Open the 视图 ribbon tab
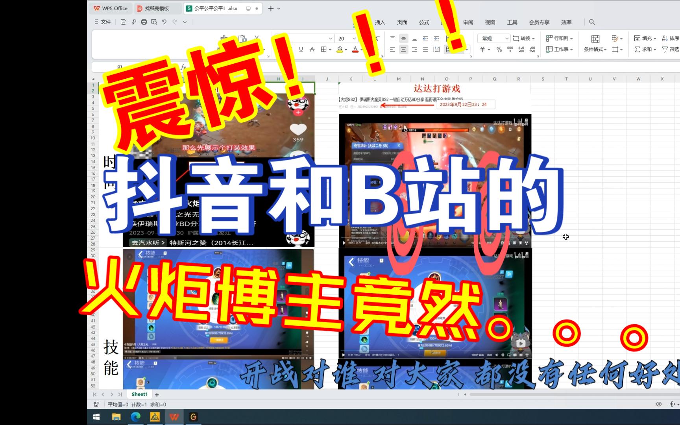680x425 pixels. (x=490, y=22)
